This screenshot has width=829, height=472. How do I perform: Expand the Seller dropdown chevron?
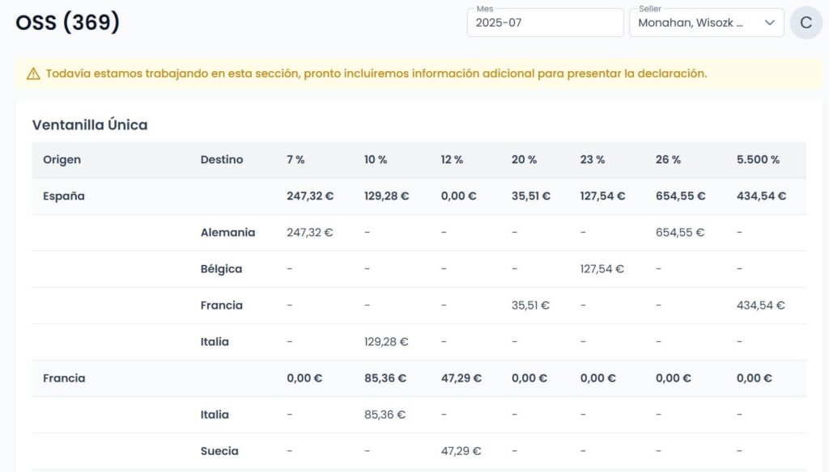tap(769, 23)
